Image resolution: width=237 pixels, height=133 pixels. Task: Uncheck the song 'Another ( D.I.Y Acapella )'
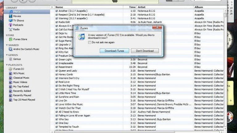coord(56,11)
